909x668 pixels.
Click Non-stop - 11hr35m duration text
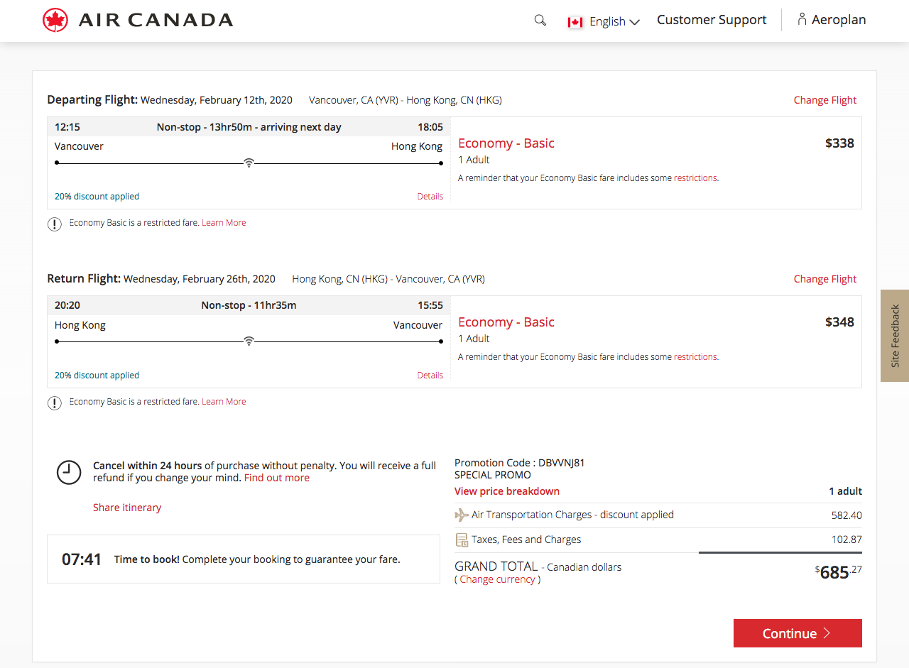(249, 306)
